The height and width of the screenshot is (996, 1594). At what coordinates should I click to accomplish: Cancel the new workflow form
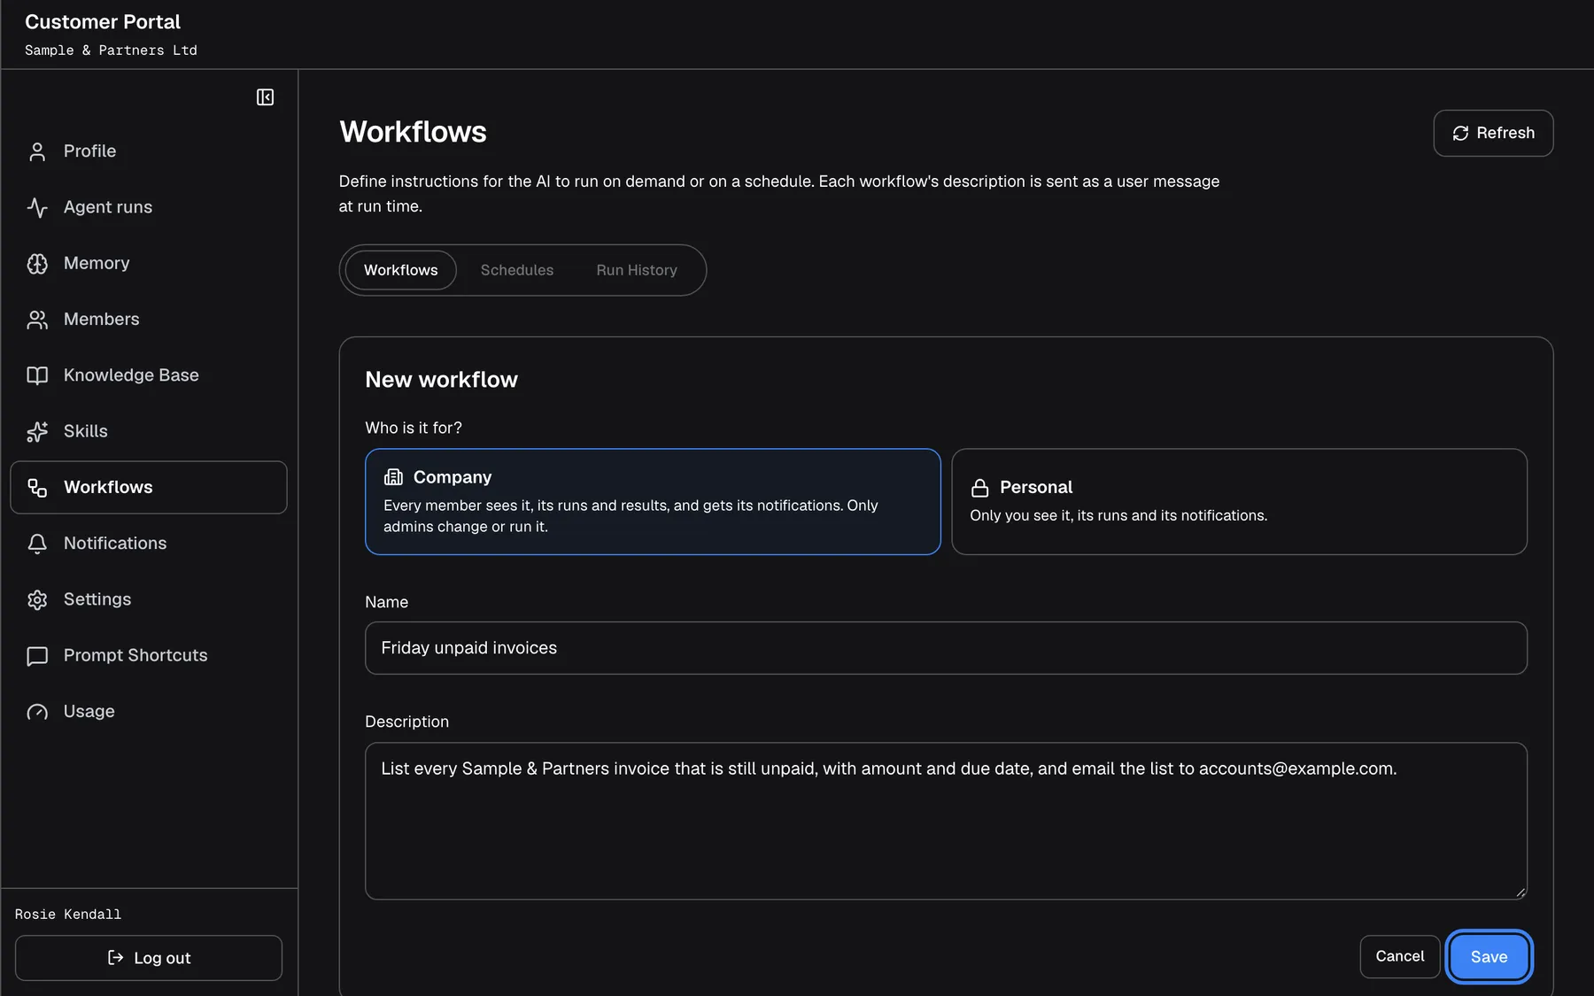pyautogui.click(x=1400, y=957)
